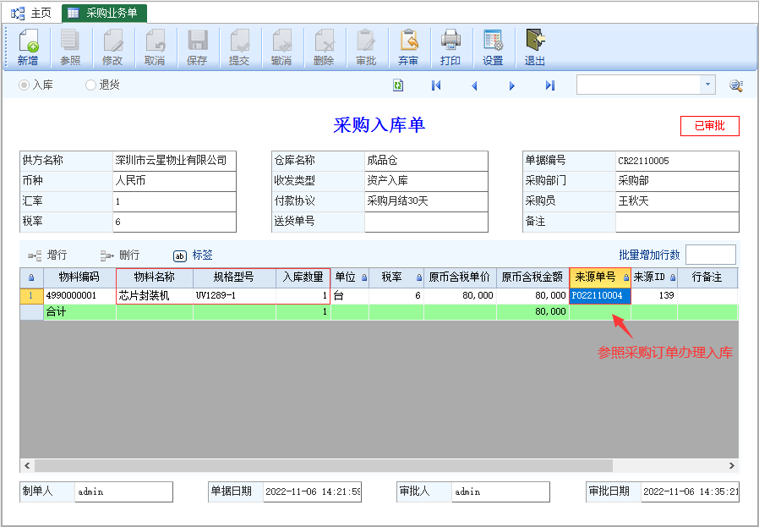The image size is (759, 527).
Task: Click the 标签 label icon
Action: point(180,255)
